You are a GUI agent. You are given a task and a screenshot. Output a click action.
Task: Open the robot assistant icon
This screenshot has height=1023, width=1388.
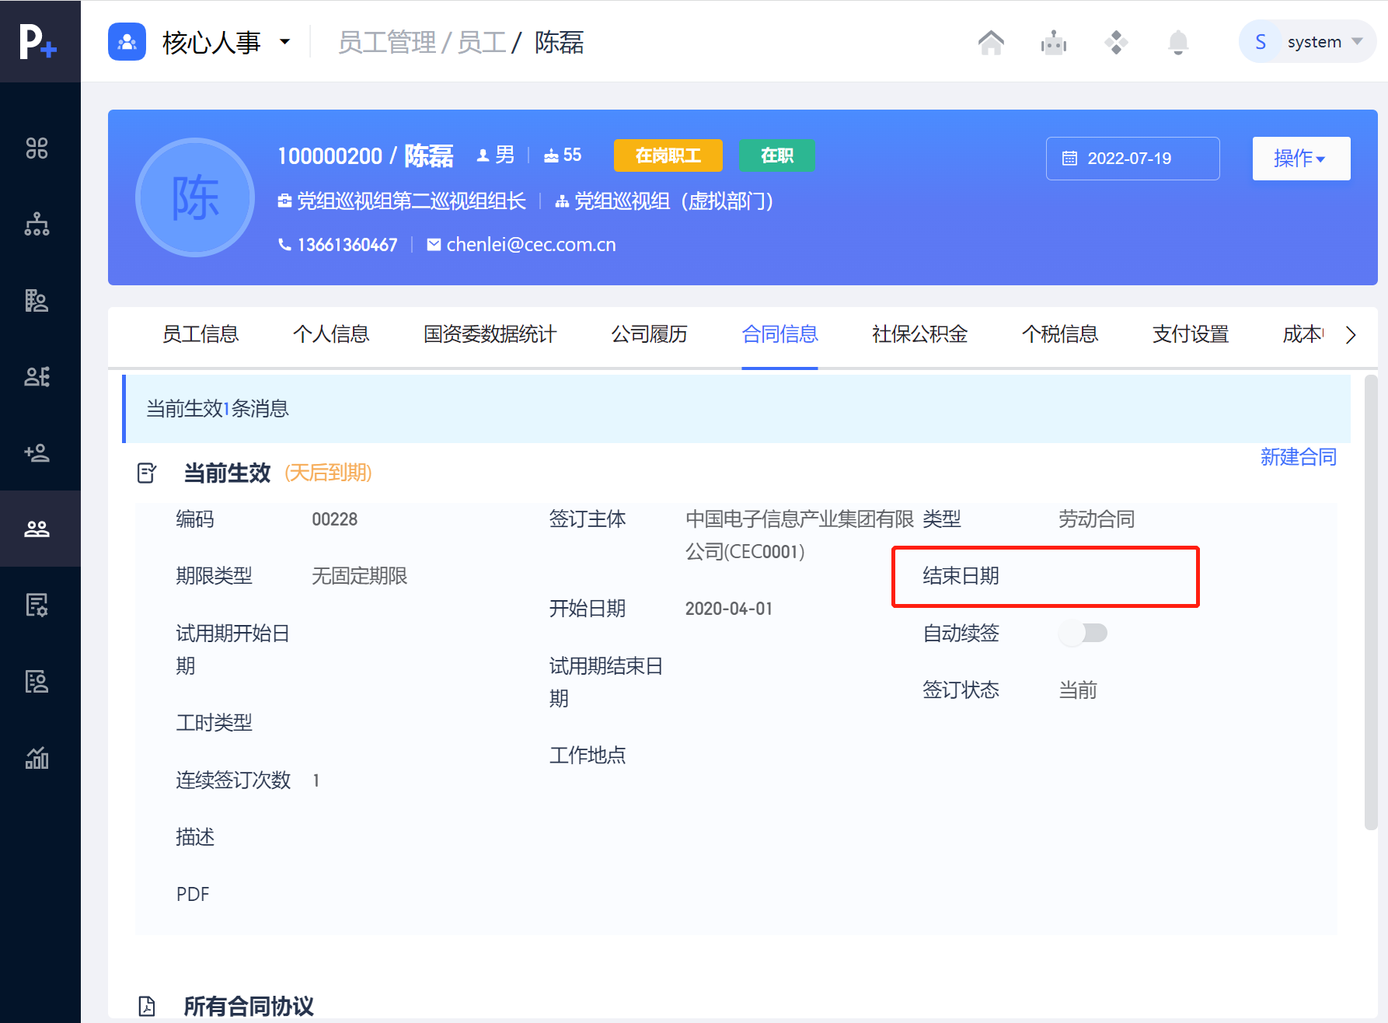pyautogui.click(x=1053, y=42)
